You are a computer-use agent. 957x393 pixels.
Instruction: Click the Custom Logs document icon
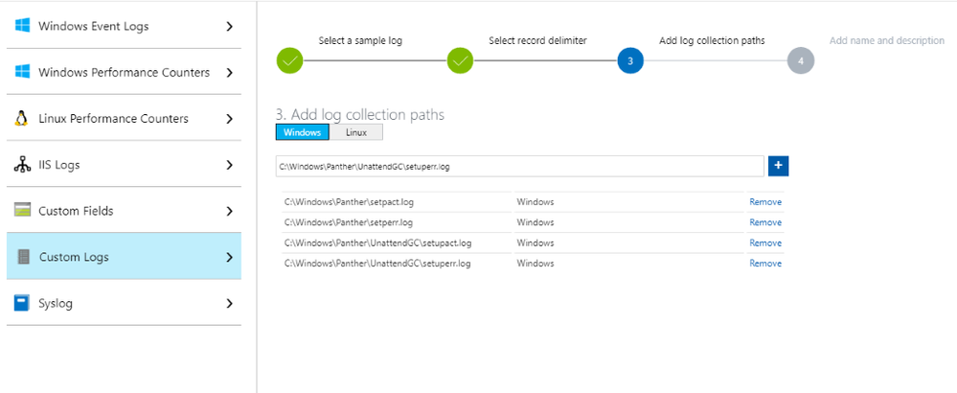24,257
